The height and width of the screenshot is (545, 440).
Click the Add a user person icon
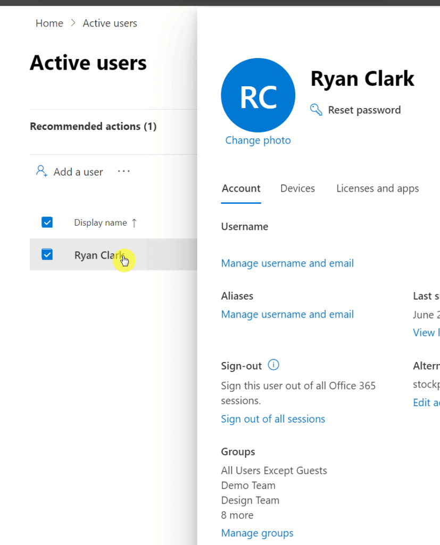click(41, 171)
